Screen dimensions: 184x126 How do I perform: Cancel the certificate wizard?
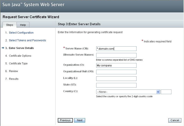pos(175,120)
